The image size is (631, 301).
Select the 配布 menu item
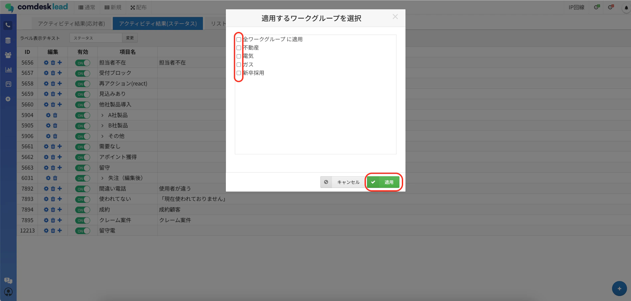click(138, 7)
